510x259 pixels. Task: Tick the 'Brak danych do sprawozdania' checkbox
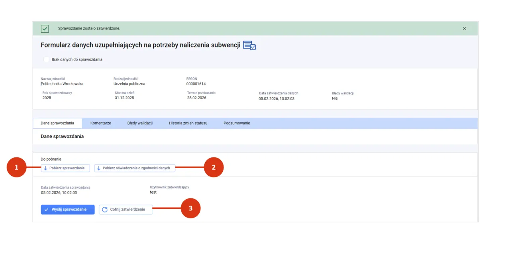pos(46,59)
